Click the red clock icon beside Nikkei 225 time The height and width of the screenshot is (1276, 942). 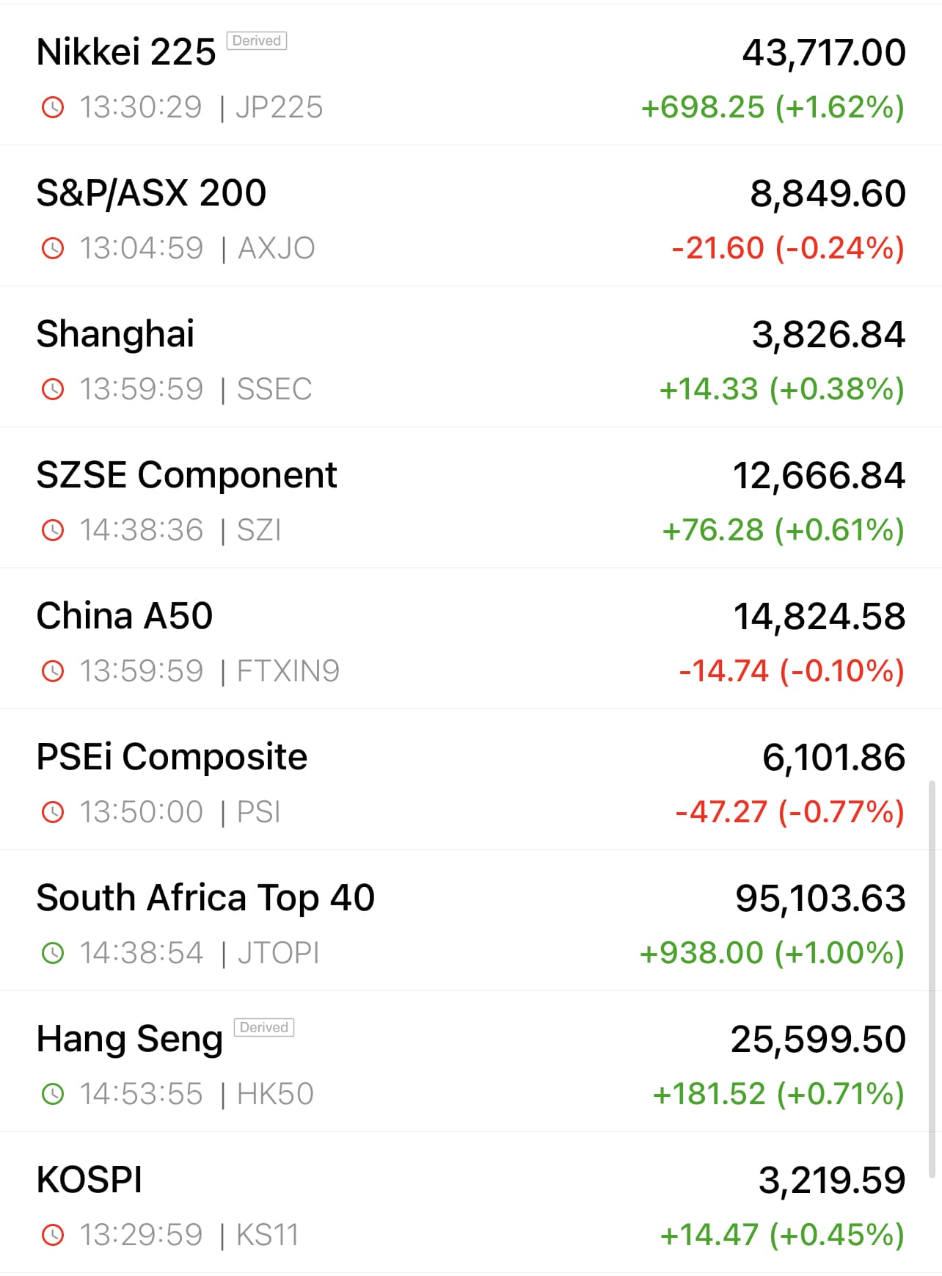tap(53, 107)
